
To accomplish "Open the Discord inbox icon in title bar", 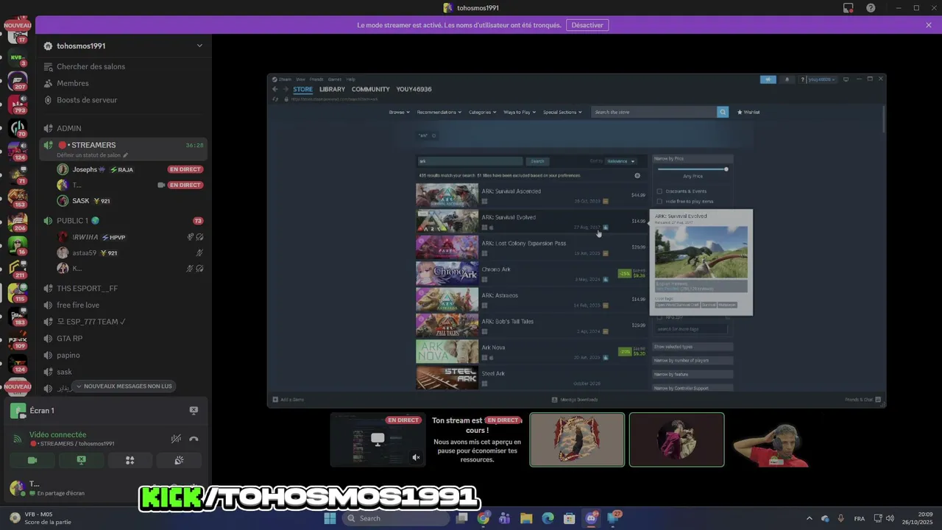I will (849, 8).
